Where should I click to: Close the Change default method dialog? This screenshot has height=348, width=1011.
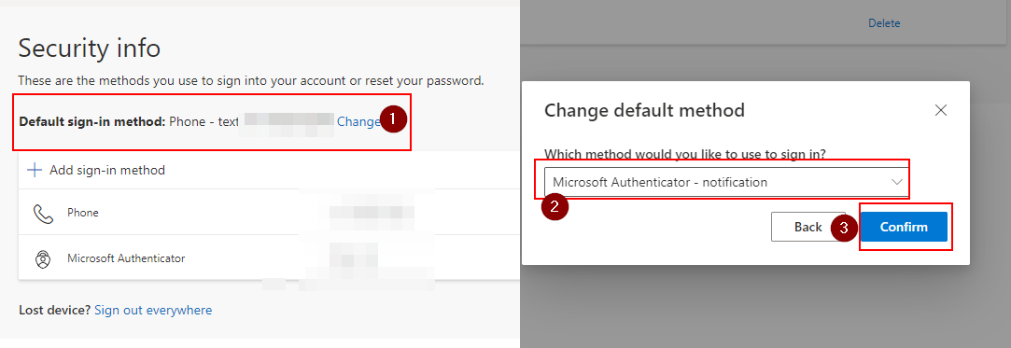(x=941, y=110)
